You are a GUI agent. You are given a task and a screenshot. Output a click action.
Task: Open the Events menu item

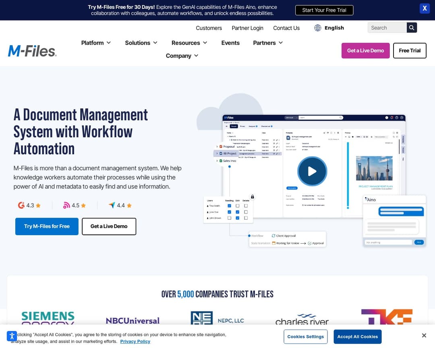coord(230,43)
